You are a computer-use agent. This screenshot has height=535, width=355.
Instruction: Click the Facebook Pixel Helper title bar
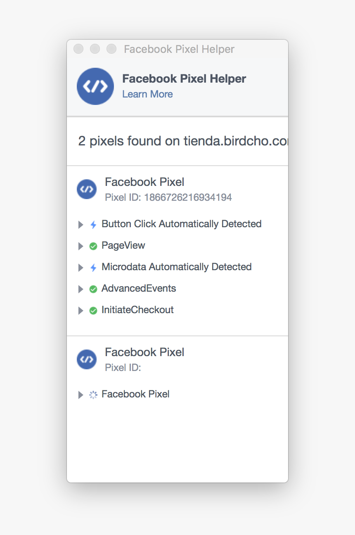tap(179, 49)
